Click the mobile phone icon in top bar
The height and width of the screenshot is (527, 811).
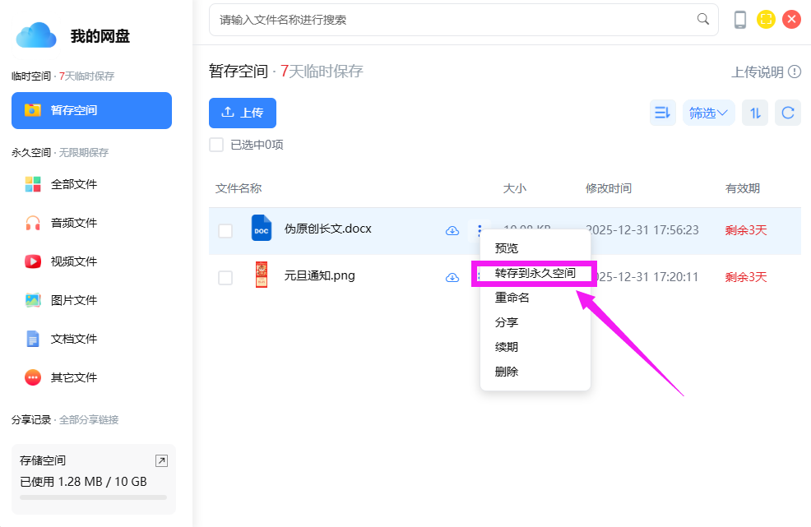tap(740, 20)
